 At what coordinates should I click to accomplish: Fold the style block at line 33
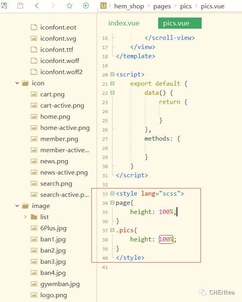[x=113, y=194]
